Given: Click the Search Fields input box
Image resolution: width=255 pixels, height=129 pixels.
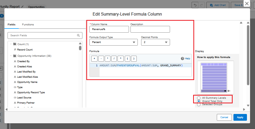Looking at the screenshot, I should [x=43, y=35].
